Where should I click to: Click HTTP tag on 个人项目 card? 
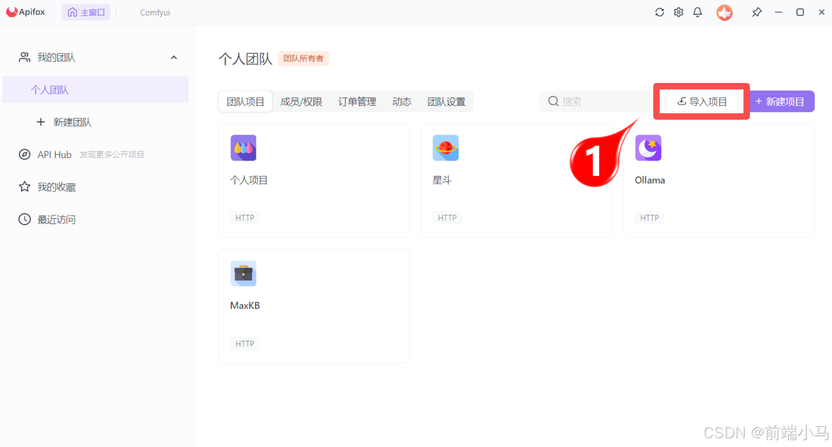(x=245, y=218)
